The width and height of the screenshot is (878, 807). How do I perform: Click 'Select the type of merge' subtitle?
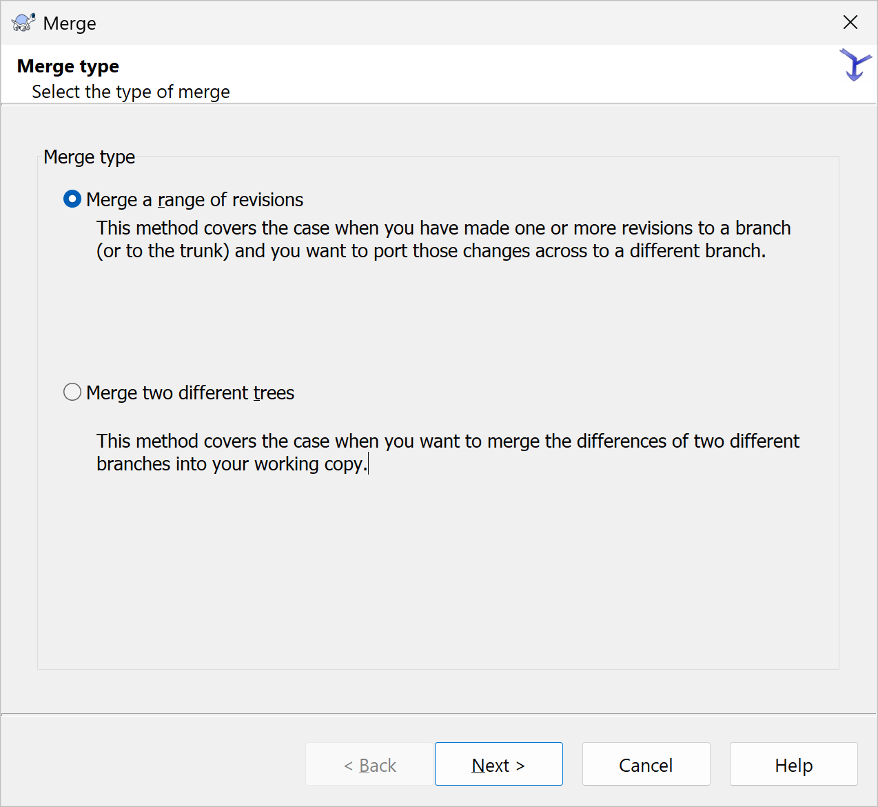131,92
